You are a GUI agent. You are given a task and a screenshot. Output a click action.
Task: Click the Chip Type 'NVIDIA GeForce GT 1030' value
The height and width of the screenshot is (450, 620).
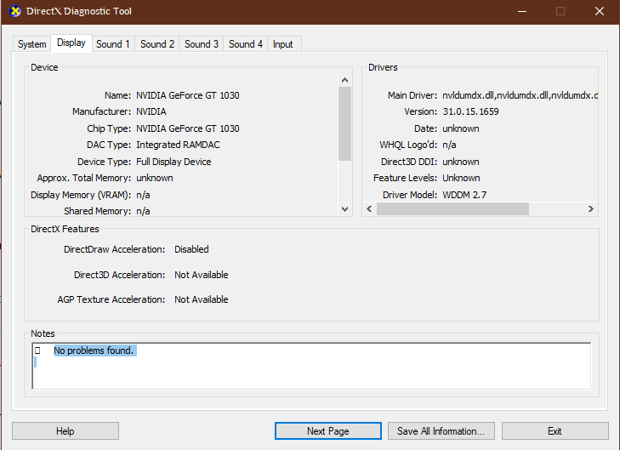tap(188, 128)
